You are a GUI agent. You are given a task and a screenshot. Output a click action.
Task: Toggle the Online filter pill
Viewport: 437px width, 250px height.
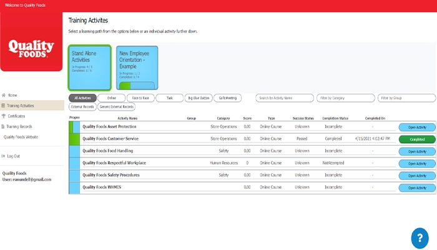coord(111,98)
